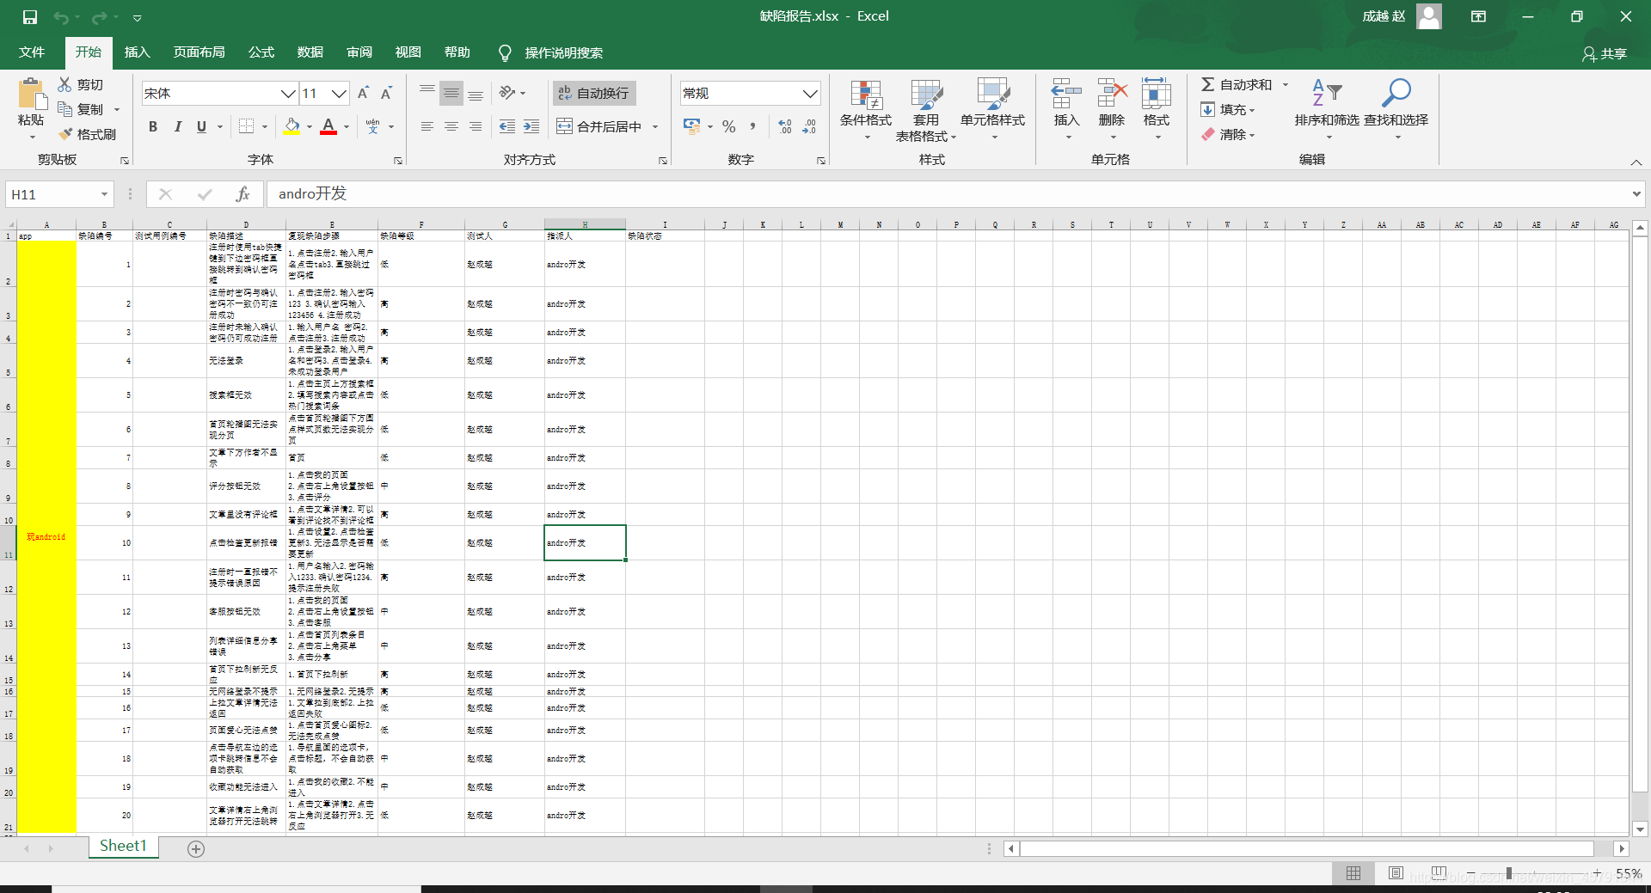Toggle center horizontal alignment
Viewport: 1651px width, 893px height.
451,126
